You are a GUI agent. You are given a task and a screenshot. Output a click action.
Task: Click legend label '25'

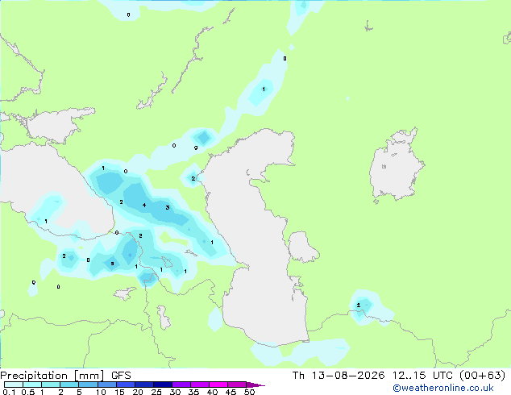(156, 392)
